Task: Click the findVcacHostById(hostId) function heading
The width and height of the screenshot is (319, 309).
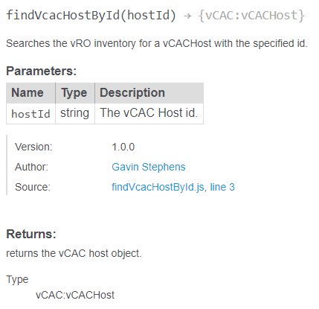Action: coord(91,16)
